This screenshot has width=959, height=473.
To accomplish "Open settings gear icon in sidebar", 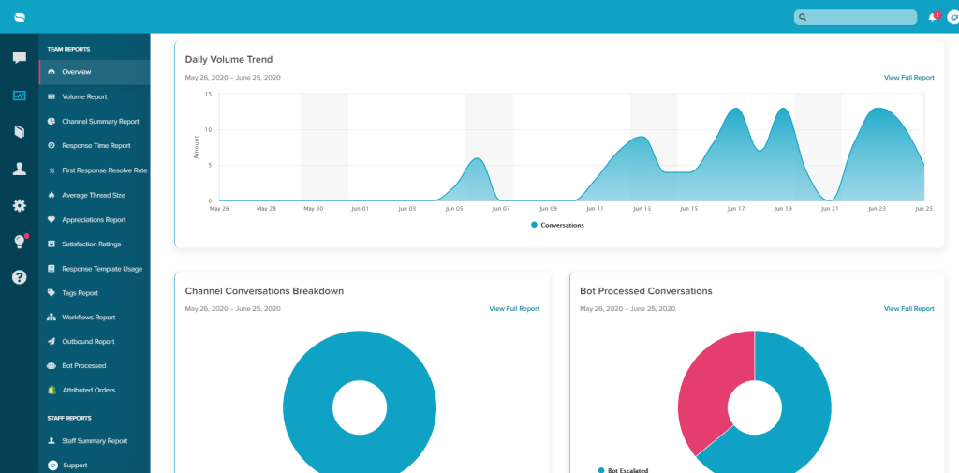I will [x=20, y=206].
